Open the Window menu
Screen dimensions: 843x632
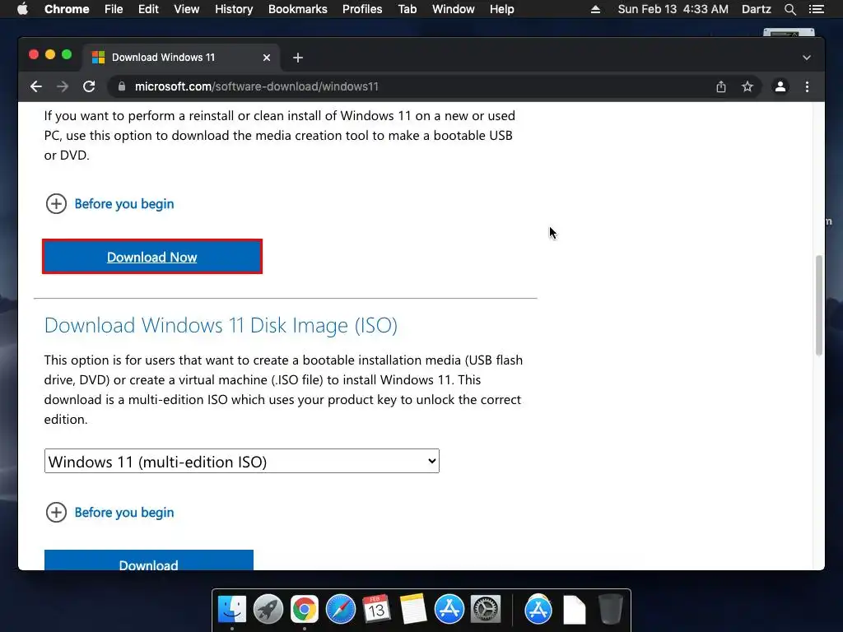(x=454, y=9)
